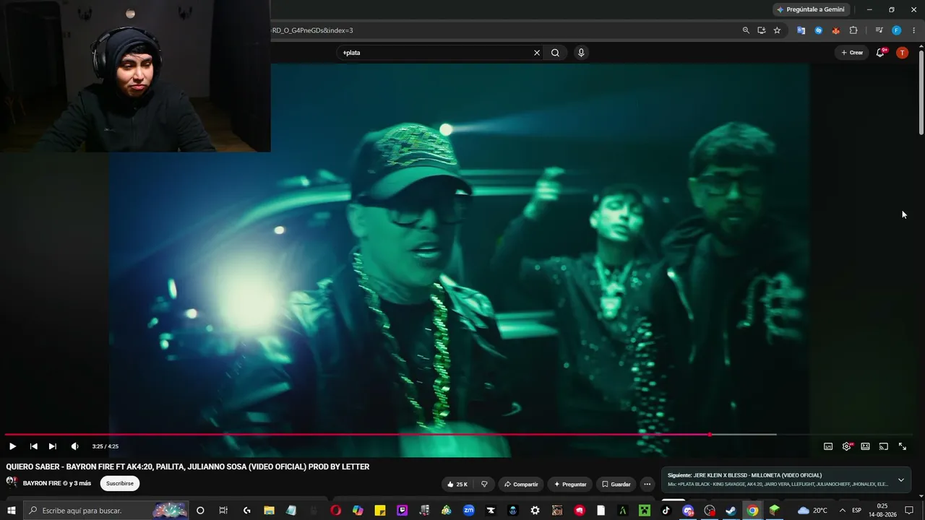Viewport: 925px width, 520px height.
Task: Open the Chrome three-dot menu
Action: coord(913,30)
